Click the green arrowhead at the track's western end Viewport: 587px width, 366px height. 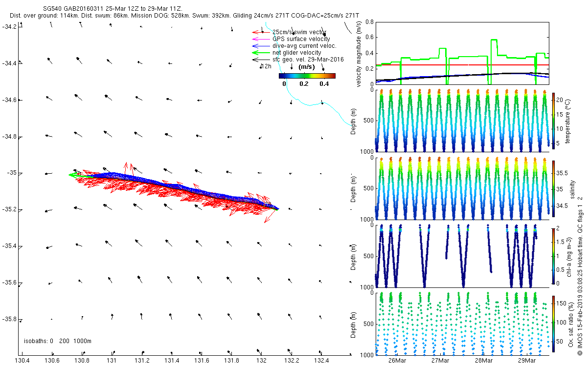[71, 175]
